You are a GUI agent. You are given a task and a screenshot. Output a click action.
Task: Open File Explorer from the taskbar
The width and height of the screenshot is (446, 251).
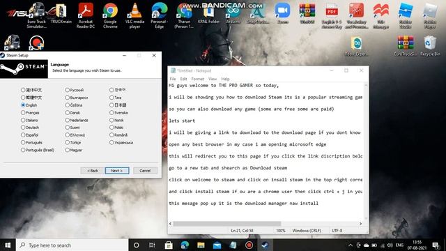(x=201, y=245)
